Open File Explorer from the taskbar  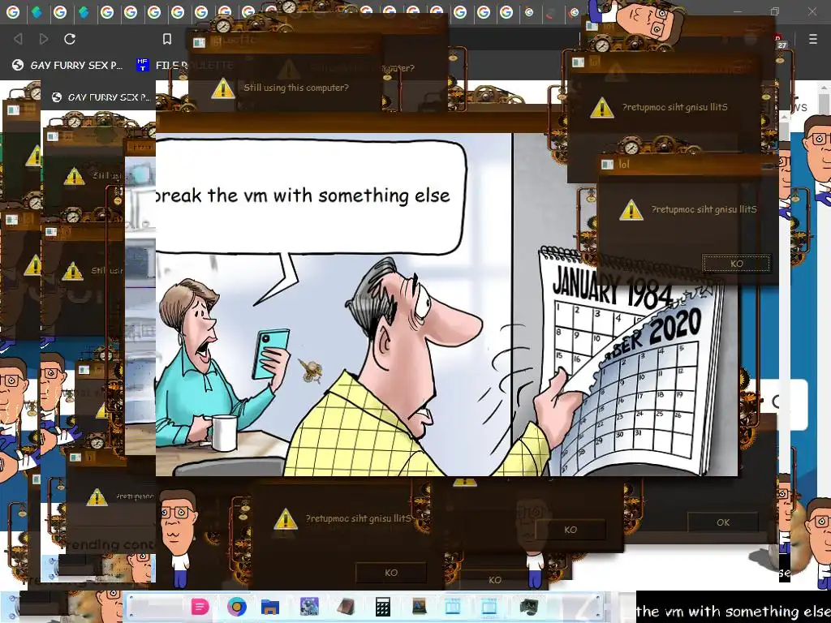tap(269, 607)
